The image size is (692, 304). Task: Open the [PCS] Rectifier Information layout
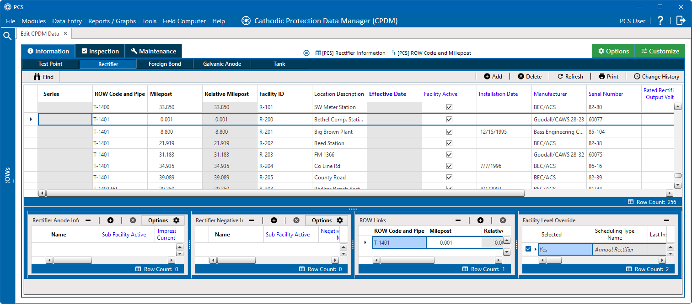pyautogui.click(x=350, y=53)
